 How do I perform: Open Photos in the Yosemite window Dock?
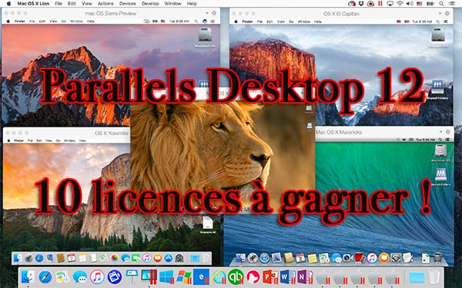click(115, 258)
